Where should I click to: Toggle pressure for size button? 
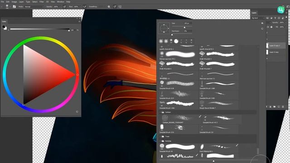(x=115, y=7)
